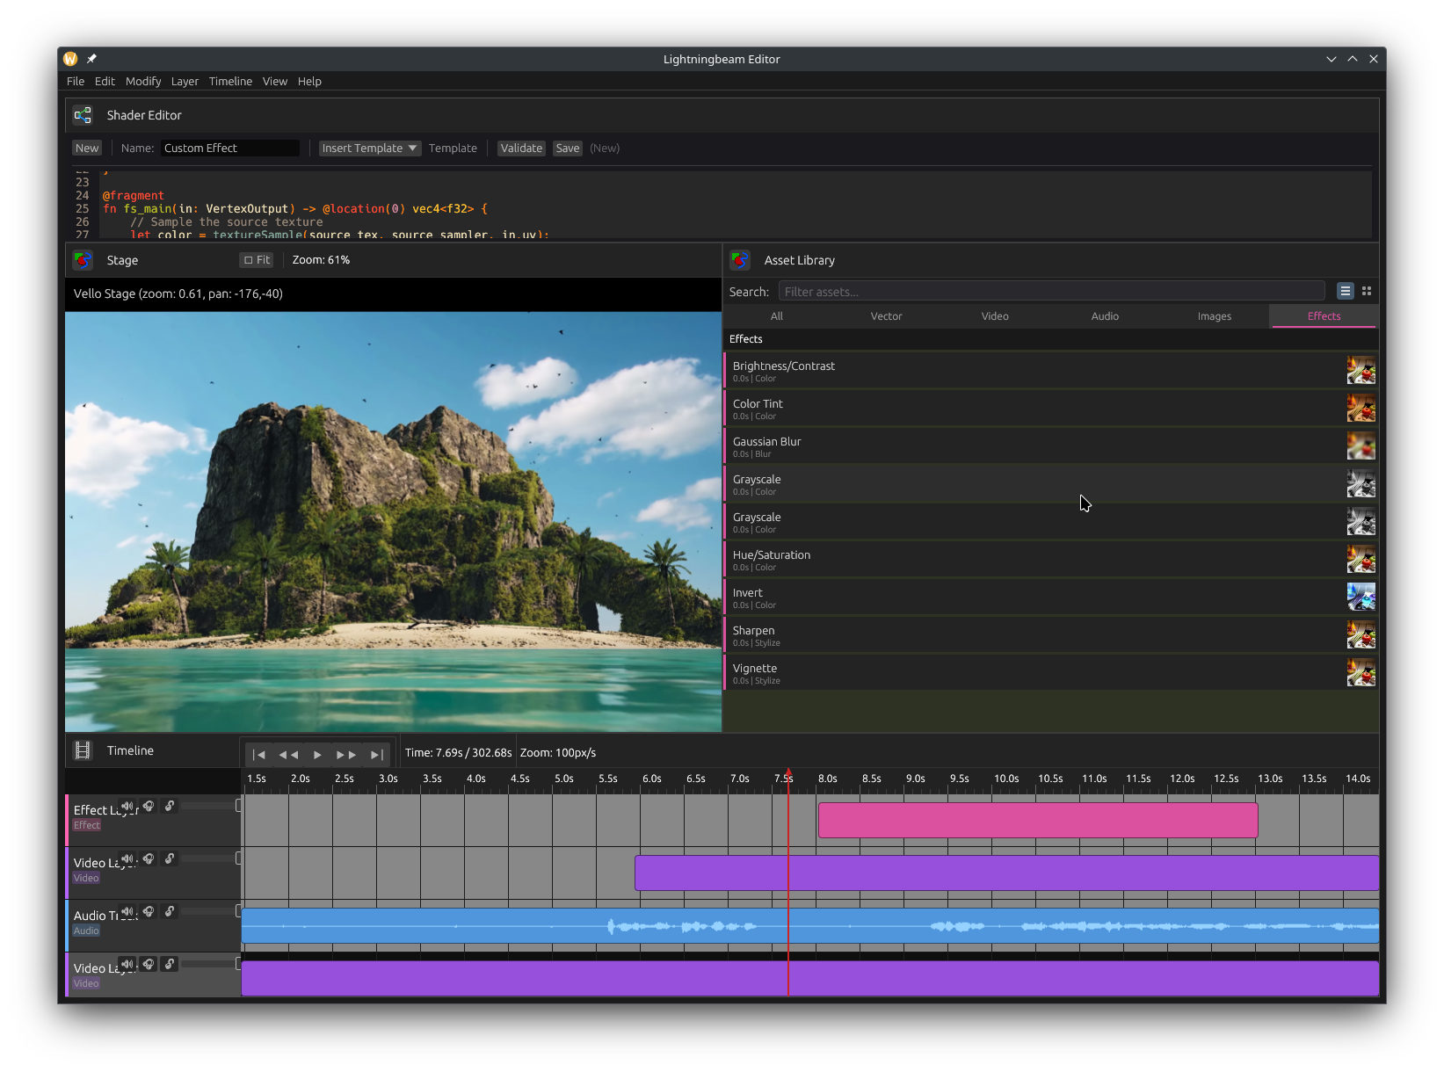The width and height of the screenshot is (1444, 1072).
Task: Click the Stage panel icon
Action: (83, 260)
